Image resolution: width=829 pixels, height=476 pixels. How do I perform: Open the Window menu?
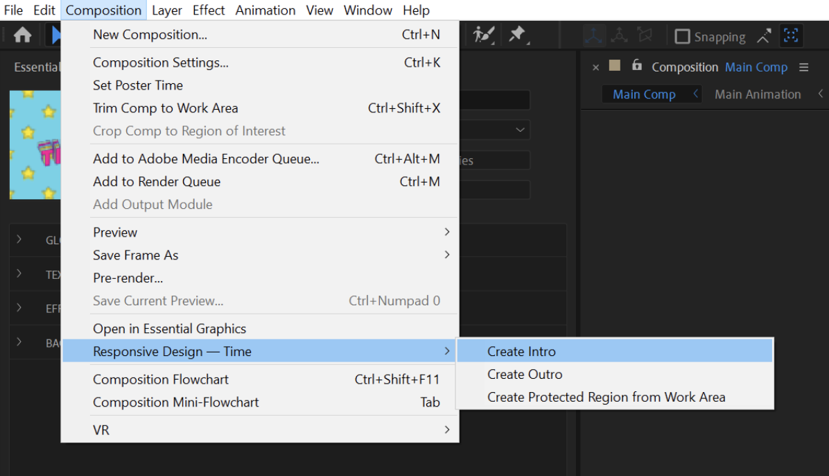point(367,10)
